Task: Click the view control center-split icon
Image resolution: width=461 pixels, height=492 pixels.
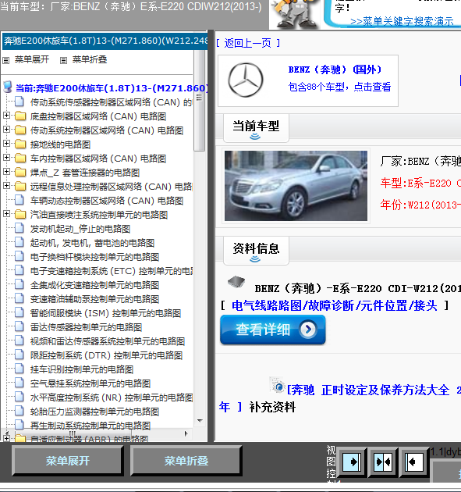Action: [383, 462]
